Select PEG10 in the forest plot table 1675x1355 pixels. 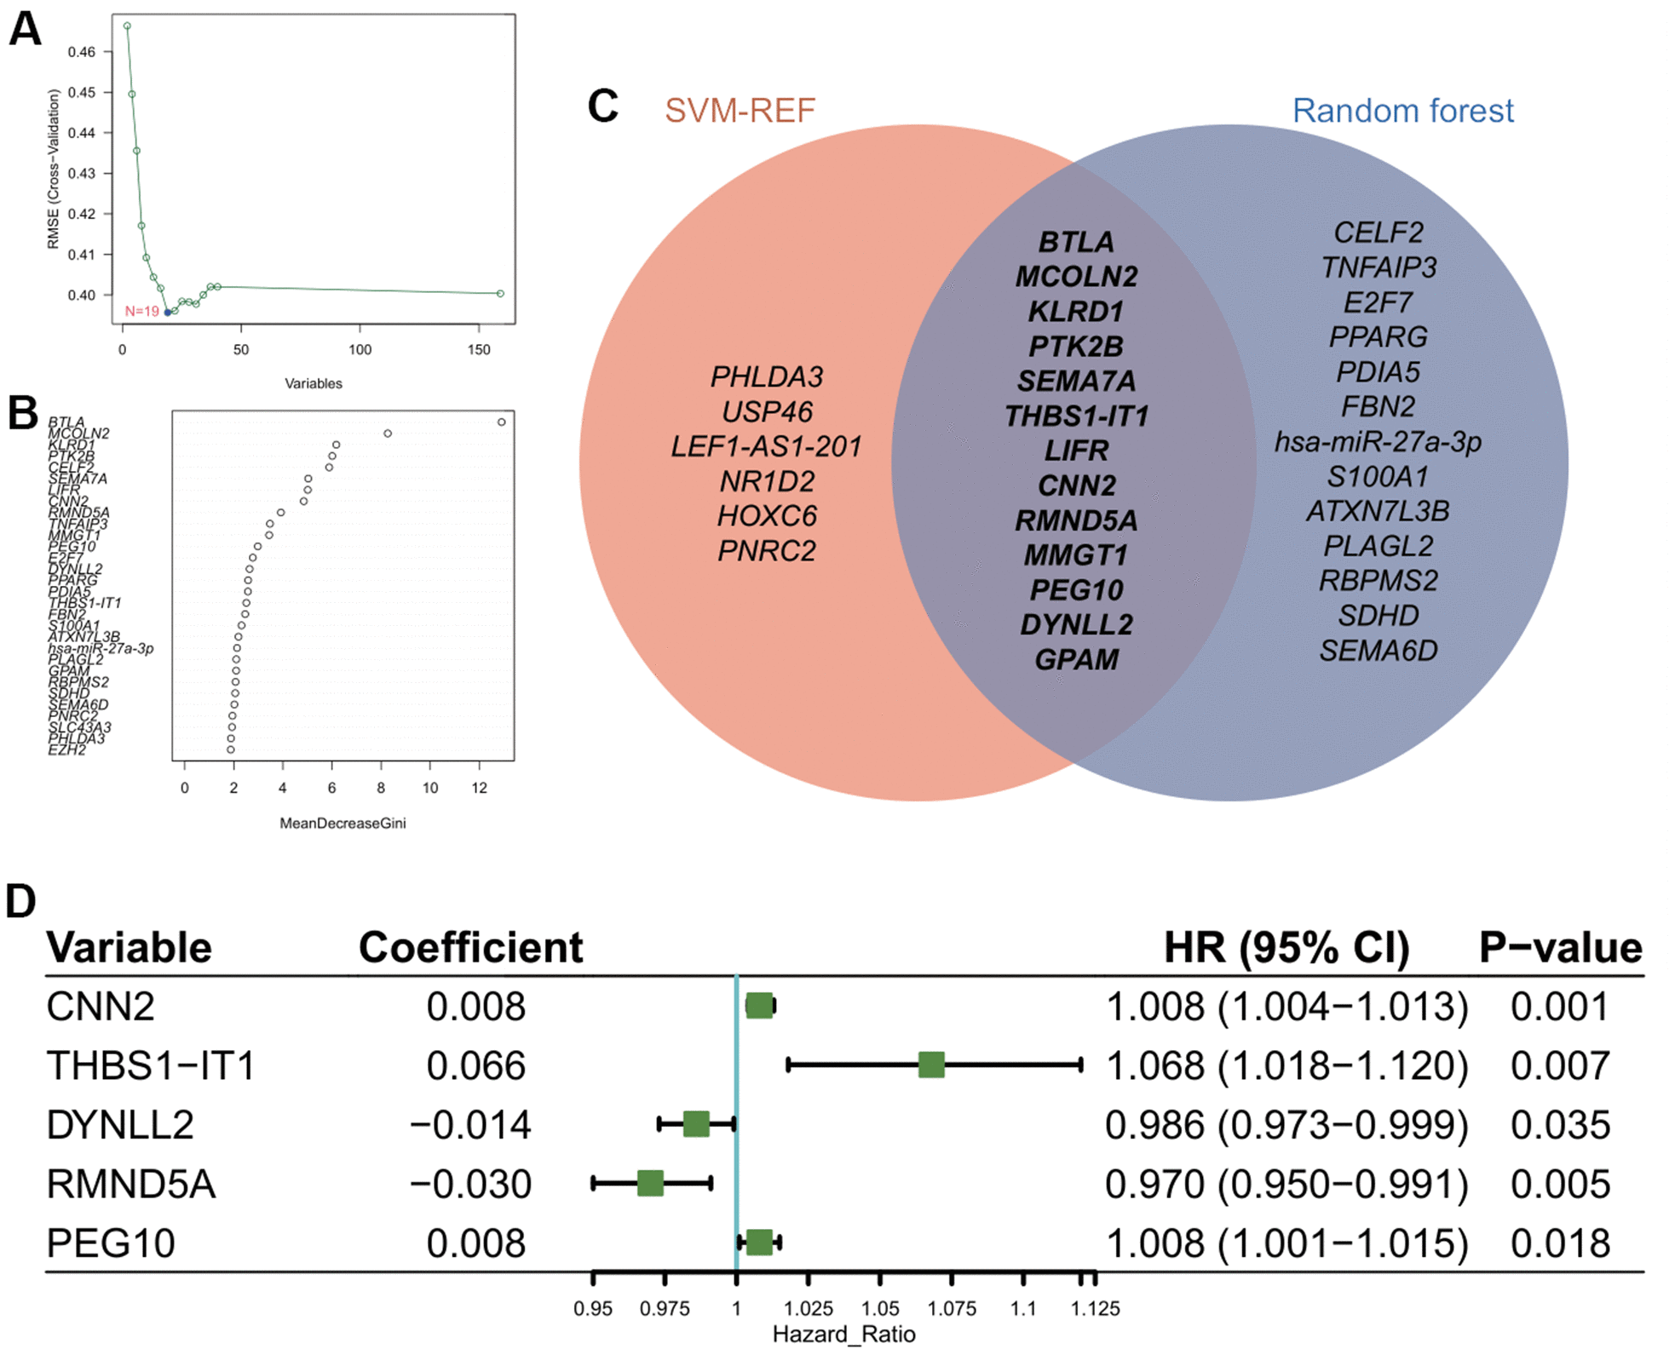click(111, 1243)
